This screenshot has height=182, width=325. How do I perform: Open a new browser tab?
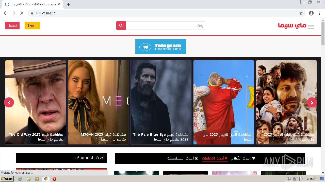coord(69,4)
